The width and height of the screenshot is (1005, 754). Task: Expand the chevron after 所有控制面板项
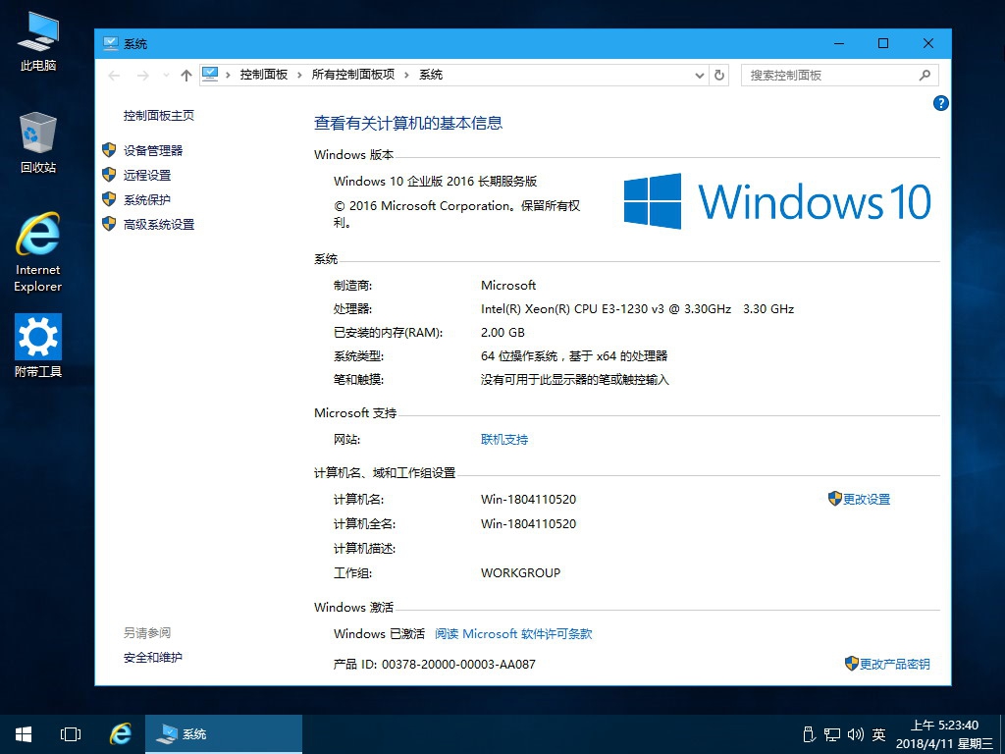coord(406,75)
